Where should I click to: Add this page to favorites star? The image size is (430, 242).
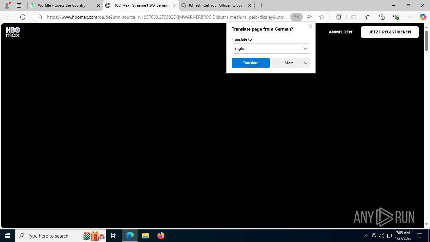(322, 17)
